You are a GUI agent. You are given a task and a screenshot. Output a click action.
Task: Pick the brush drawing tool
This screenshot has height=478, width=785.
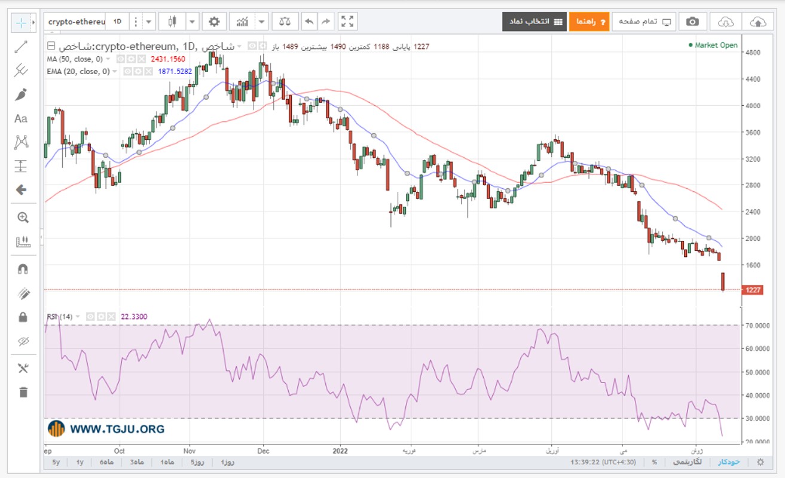(x=21, y=94)
